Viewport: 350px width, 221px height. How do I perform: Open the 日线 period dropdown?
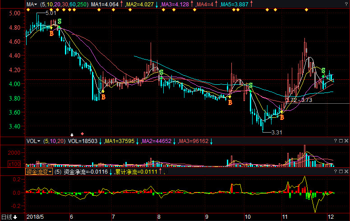pos(9,217)
